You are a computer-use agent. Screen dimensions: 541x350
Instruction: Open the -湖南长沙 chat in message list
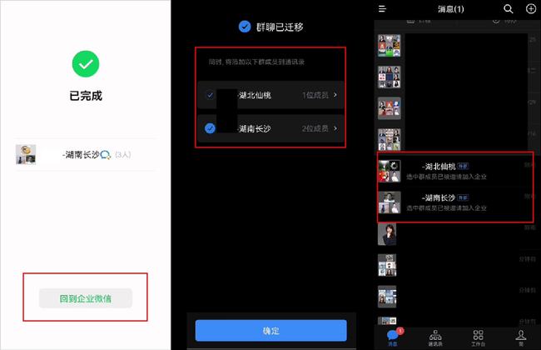[x=456, y=202]
